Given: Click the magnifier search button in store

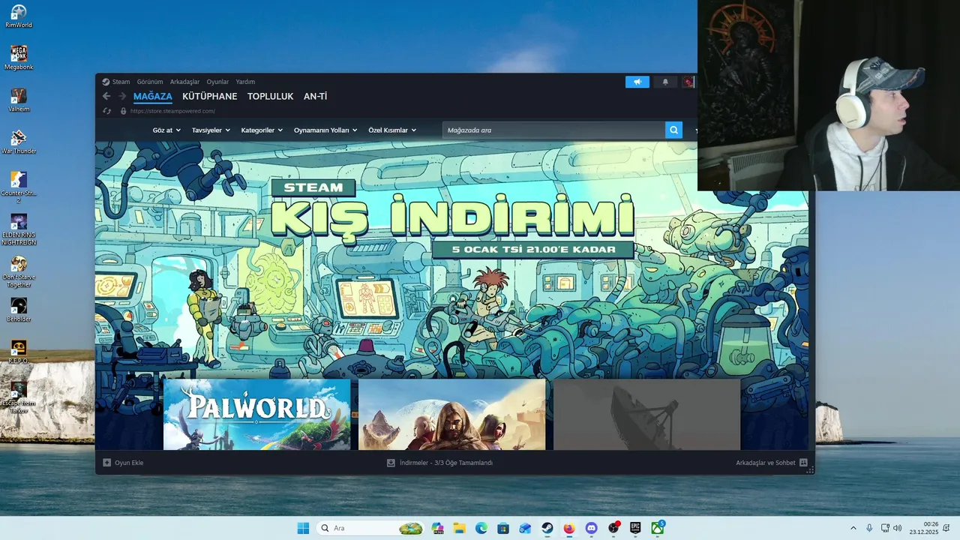Looking at the screenshot, I should (x=673, y=130).
